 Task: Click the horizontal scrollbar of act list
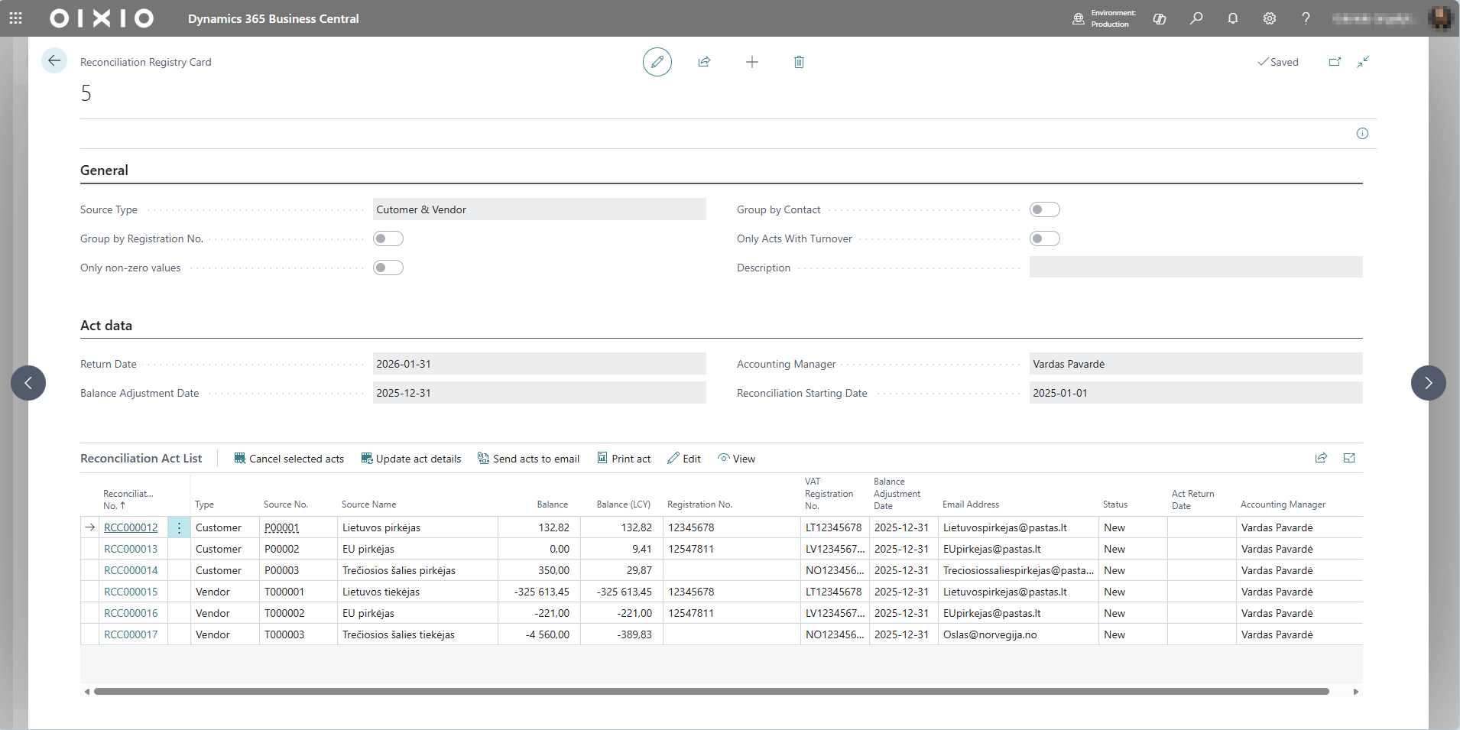point(711,692)
